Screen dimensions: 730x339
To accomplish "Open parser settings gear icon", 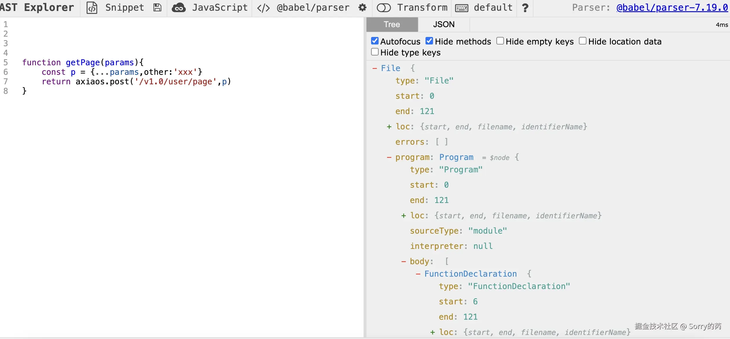I will [x=362, y=8].
